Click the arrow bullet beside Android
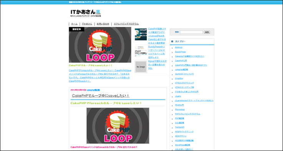This screenshot has height=151, width=283. (172, 48)
